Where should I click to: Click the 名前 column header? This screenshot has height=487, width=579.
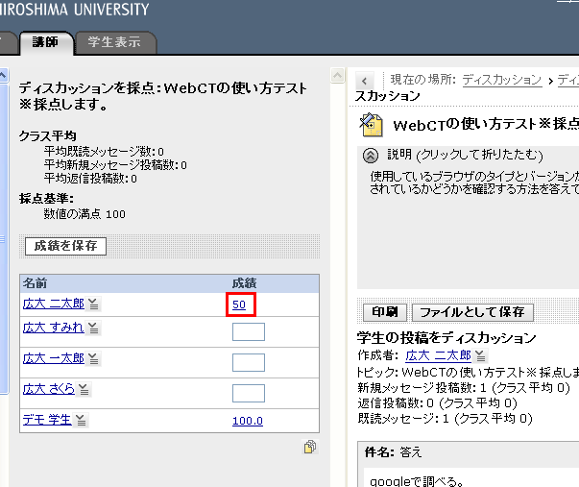coord(36,283)
